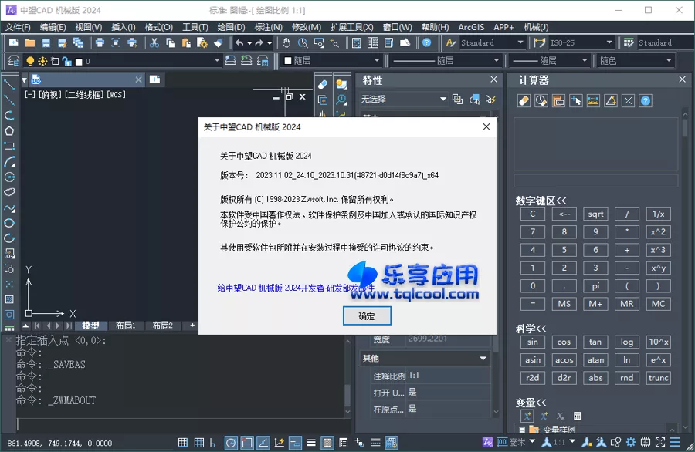This screenshot has width=695, height=452.
Task: Click the Undo arrow icon on the toolbar
Action: (x=239, y=43)
